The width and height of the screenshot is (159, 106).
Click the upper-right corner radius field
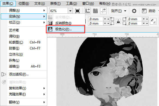pos(134,19)
